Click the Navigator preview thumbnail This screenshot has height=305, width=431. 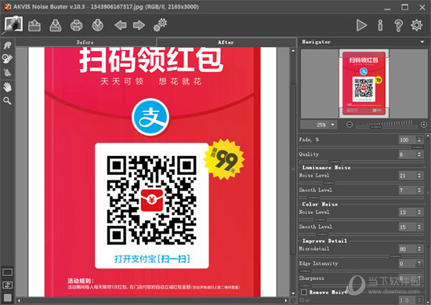pyautogui.click(x=364, y=84)
